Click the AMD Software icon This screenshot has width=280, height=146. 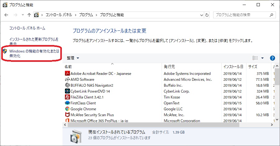click(67, 79)
